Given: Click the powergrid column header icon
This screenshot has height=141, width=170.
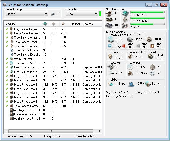Looking at the screenshot, I should click(x=54, y=24).
